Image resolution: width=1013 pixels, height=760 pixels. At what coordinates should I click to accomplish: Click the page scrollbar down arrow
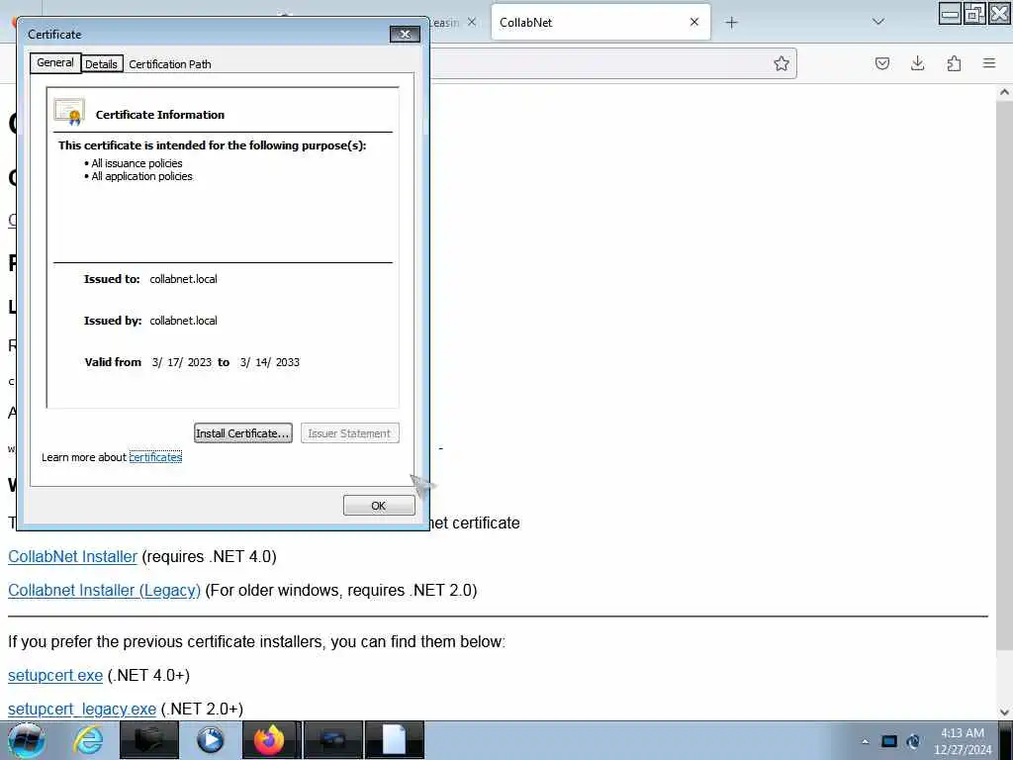click(1004, 712)
